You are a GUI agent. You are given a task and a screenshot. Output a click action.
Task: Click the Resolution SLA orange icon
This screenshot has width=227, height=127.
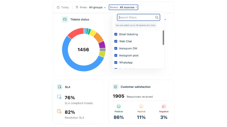click(59, 111)
